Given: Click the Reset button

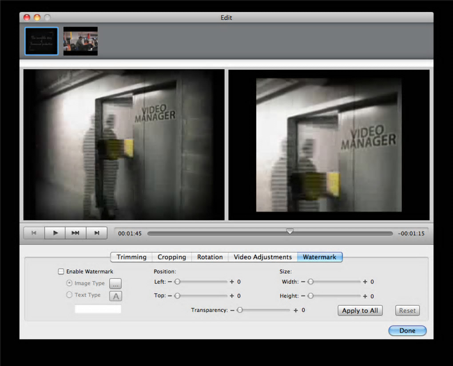Looking at the screenshot, I should tap(407, 311).
